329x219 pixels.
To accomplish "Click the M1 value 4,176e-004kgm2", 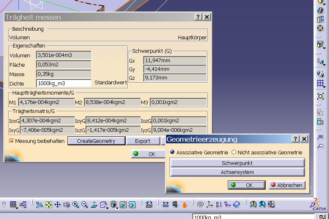I will pos(46,102).
